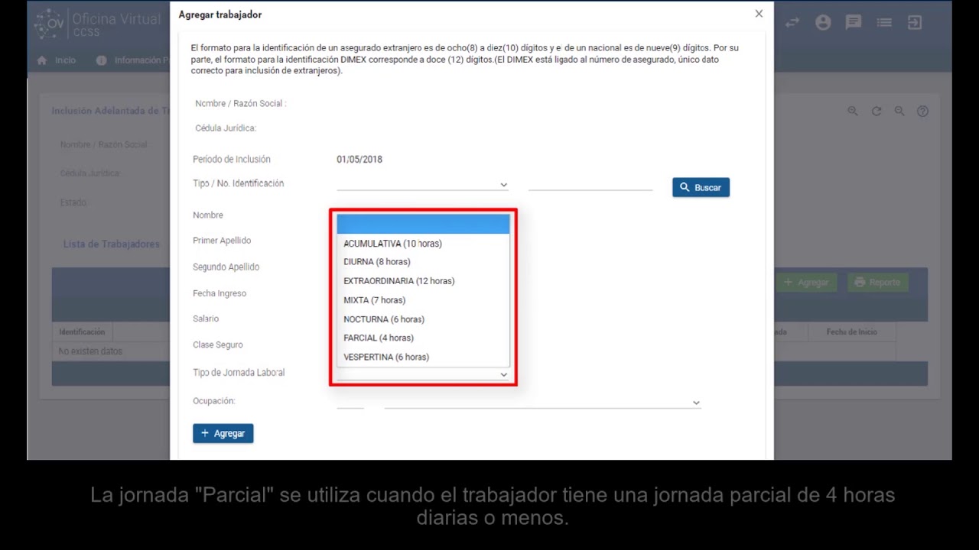Open the messages chat icon
Screen dimensions: 979x550
854,23
